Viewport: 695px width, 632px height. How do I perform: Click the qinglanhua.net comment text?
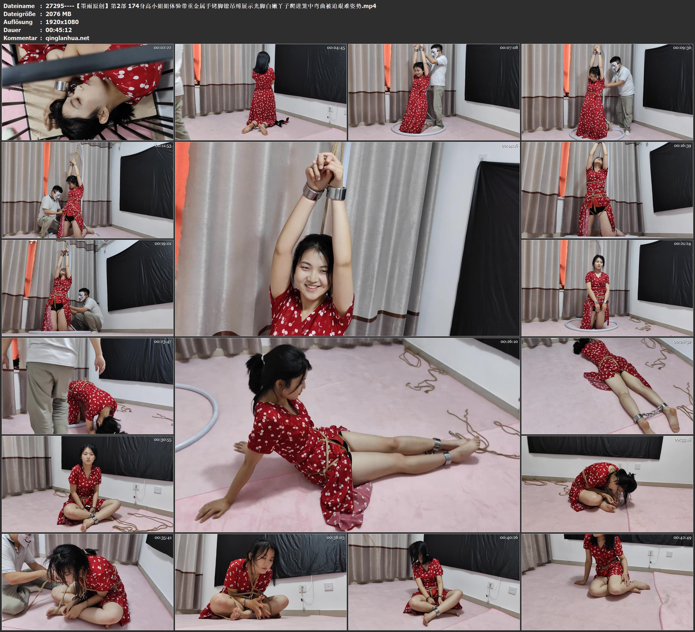pos(67,38)
